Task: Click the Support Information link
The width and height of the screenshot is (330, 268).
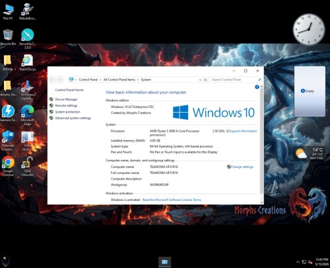Action: 243,131
